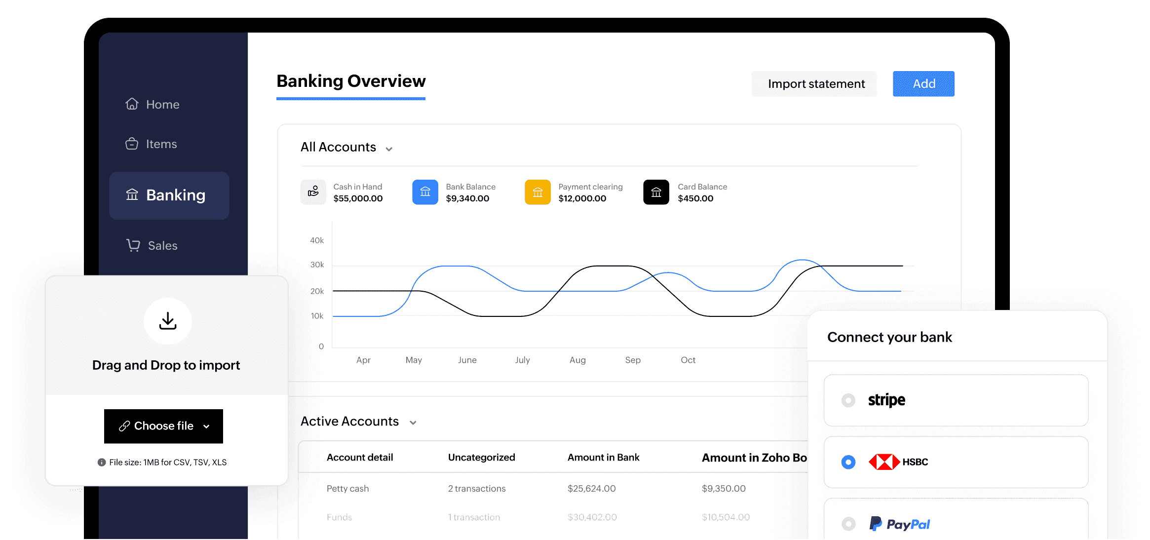Click the Cash in Hand icon
The height and width of the screenshot is (540, 1150).
click(313, 192)
